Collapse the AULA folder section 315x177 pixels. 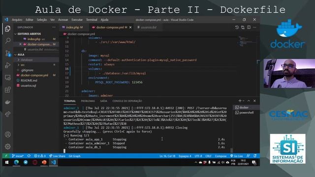tap(21, 55)
